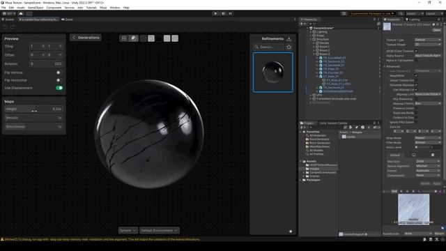This screenshot has height=251, width=446.
Task: Click the search by label icon in Project
Action: [357, 128]
